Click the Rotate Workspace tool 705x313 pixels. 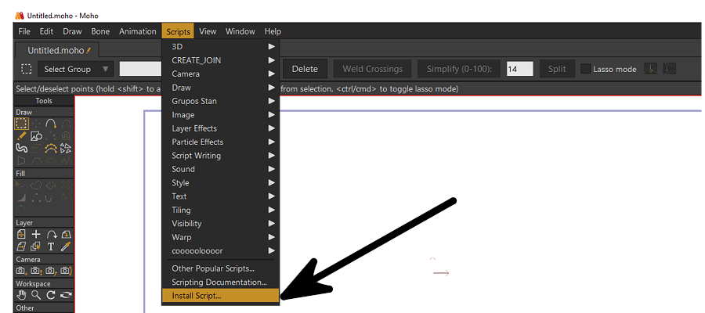(x=51, y=295)
